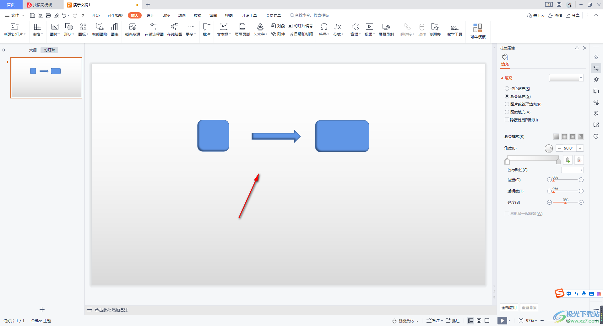Image resolution: width=603 pixels, height=326 pixels.
Task: Choose the first gradient style (linear)
Action: tap(556, 137)
